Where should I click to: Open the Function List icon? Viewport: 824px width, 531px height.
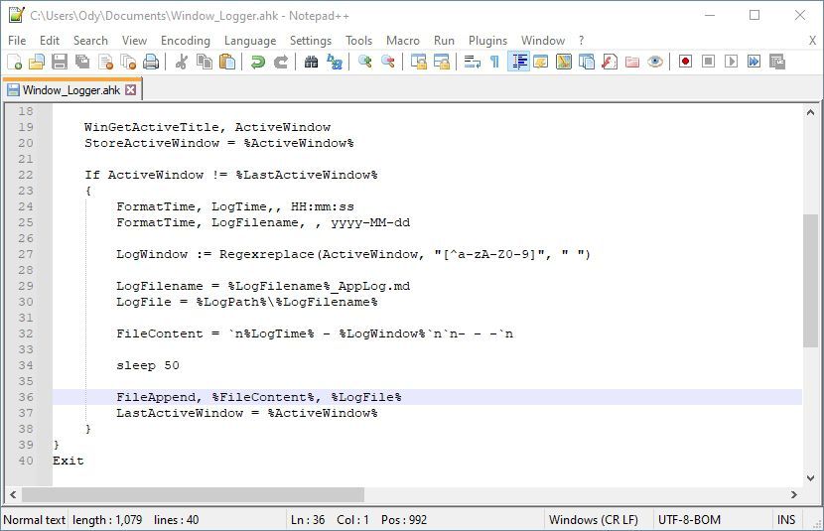[x=610, y=62]
